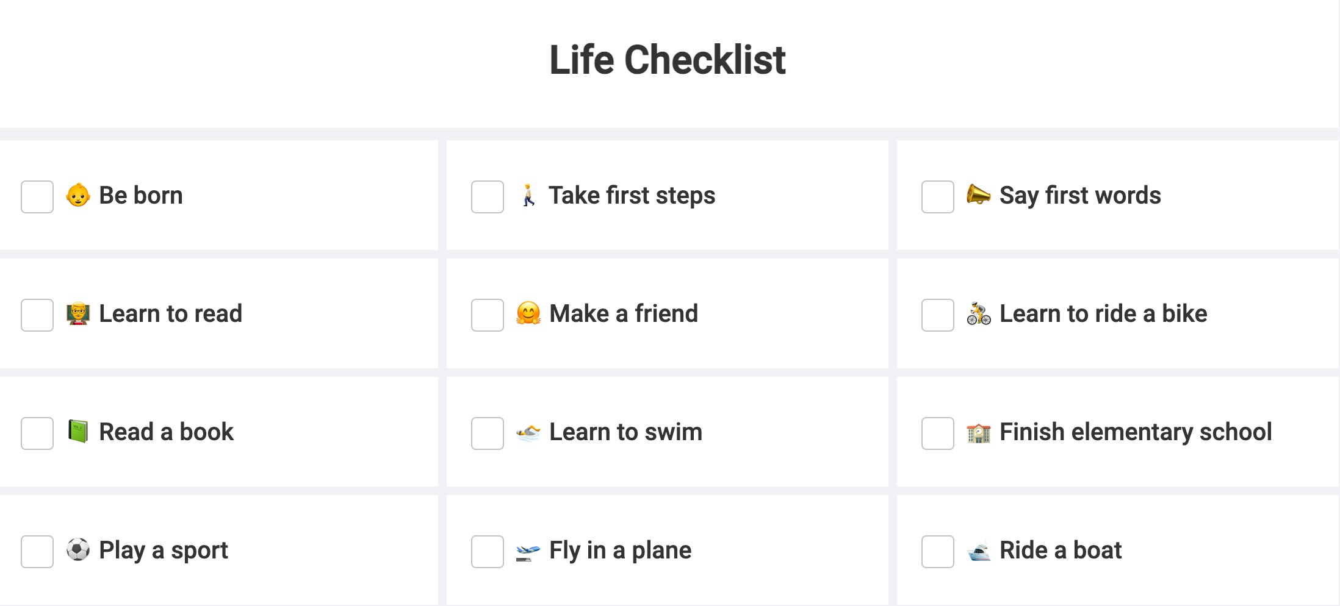Click the Learn to ride a bike text
This screenshot has width=1340, height=606.
pyautogui.click(x=1103, y=314)
